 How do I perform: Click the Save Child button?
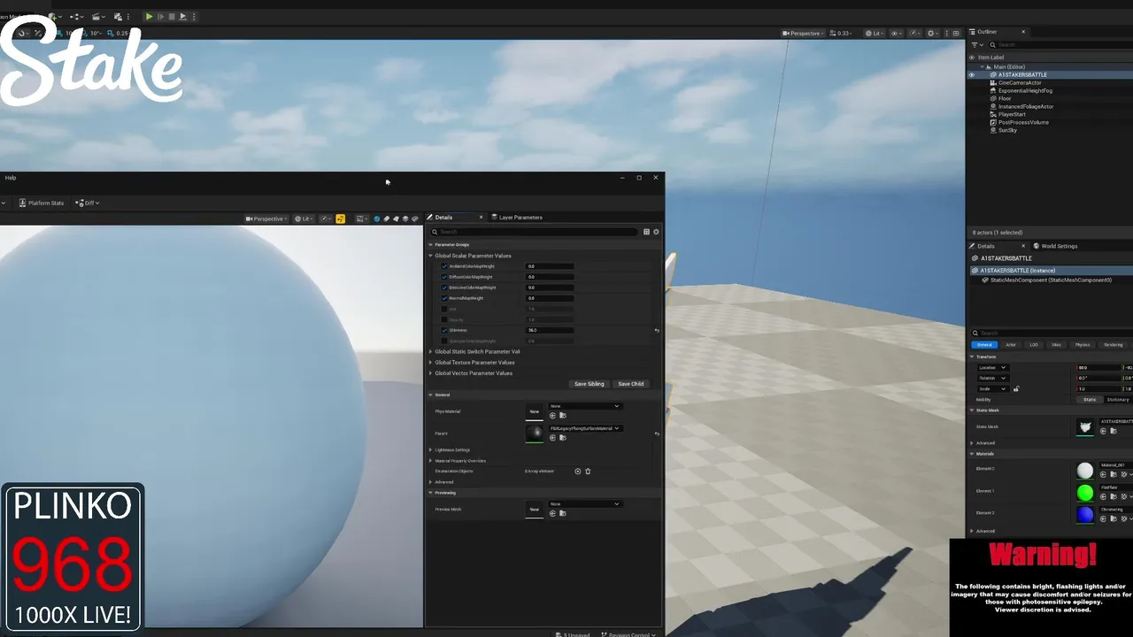[631, 384]
